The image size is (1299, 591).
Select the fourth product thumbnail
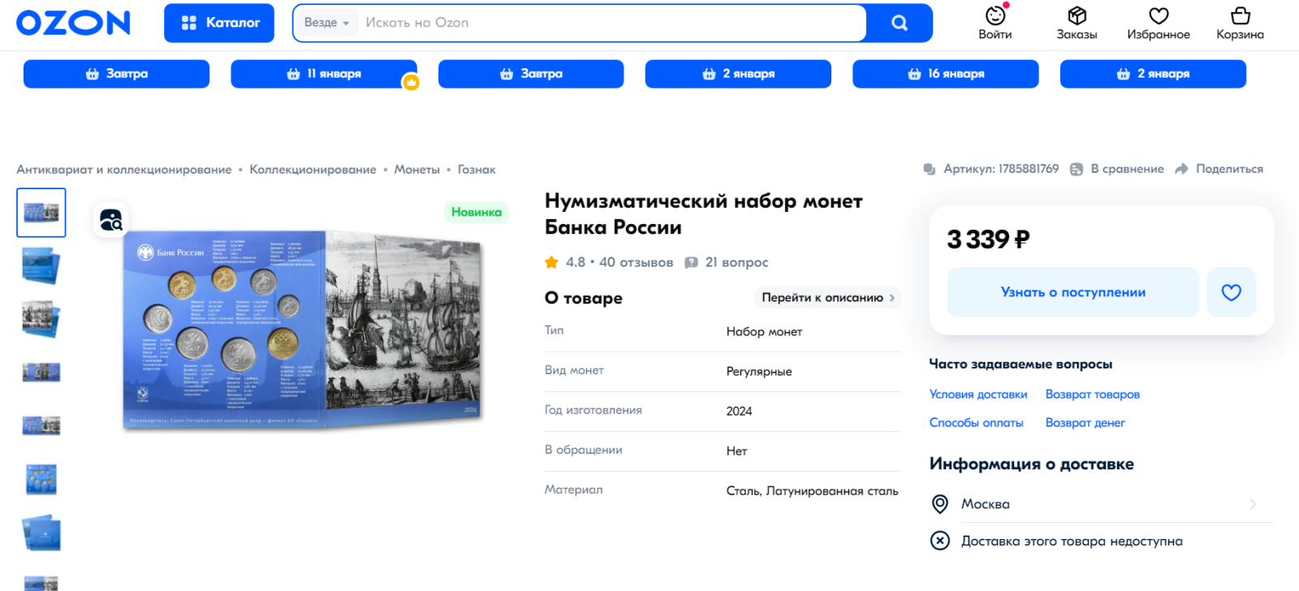click(x=41, y=373)
